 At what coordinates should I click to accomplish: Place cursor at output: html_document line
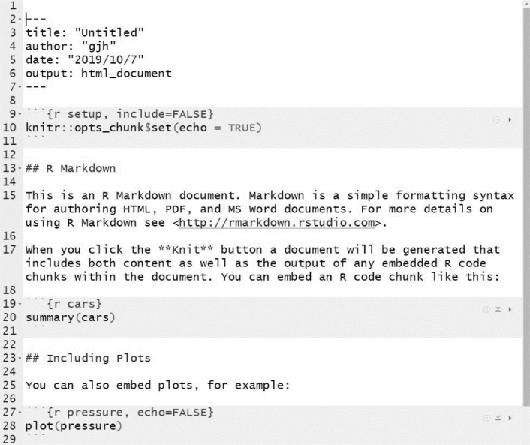(98, 74)
